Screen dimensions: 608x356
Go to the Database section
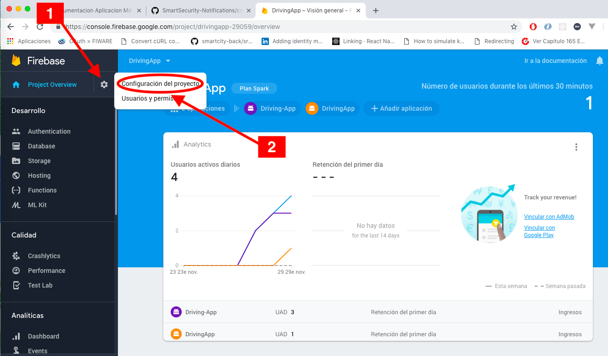[x=41, y=146]
